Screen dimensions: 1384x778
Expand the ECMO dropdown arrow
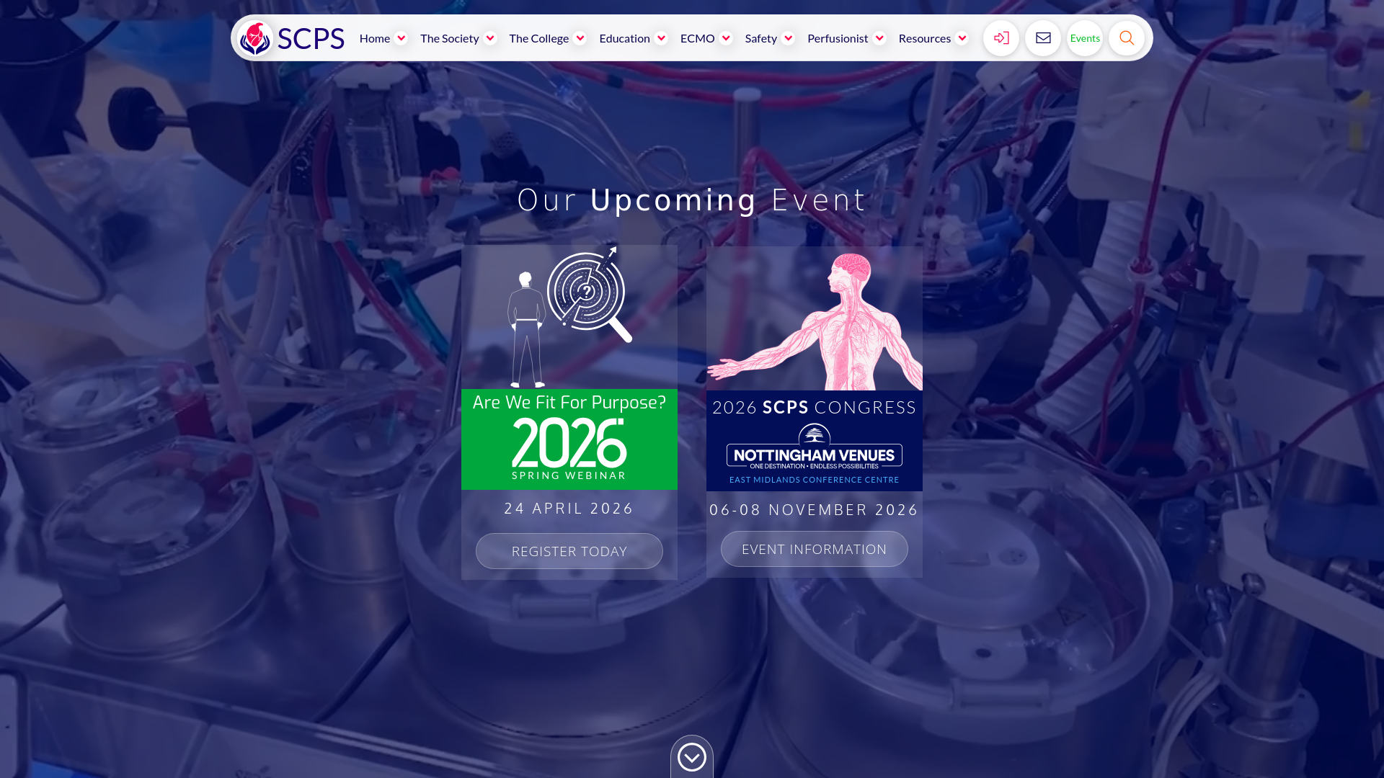[x=726, y=38]
